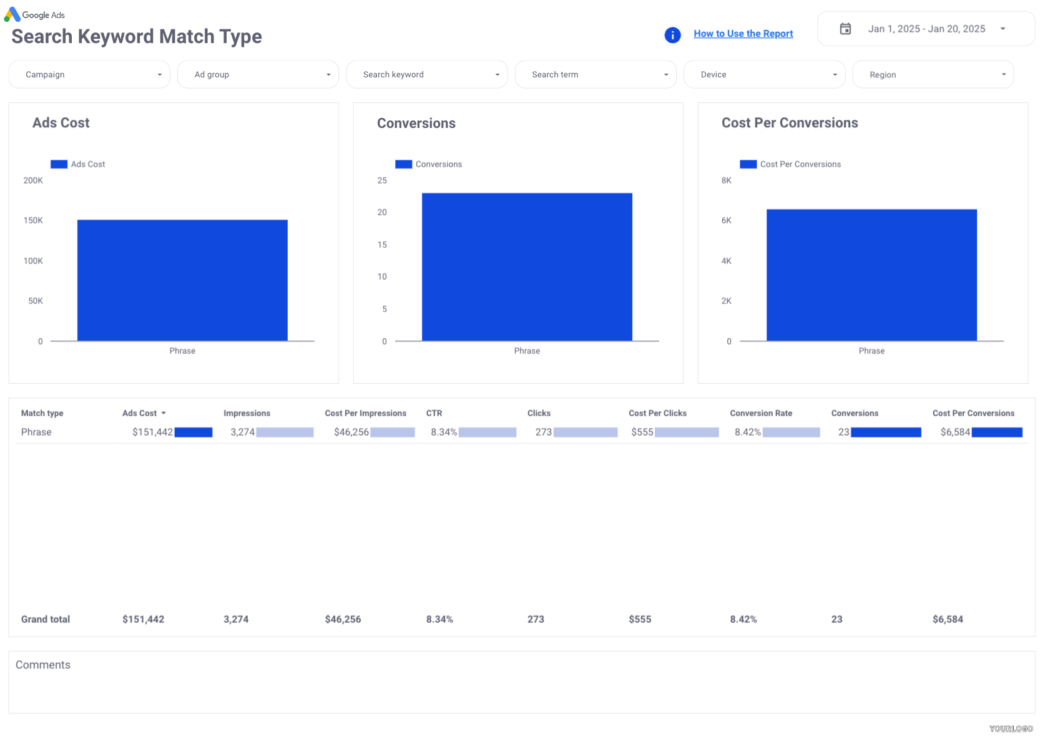The height and width of the screenshot is (739, 1045).
Task: Click the Google Ads logo icon
Action: point(12,14)
